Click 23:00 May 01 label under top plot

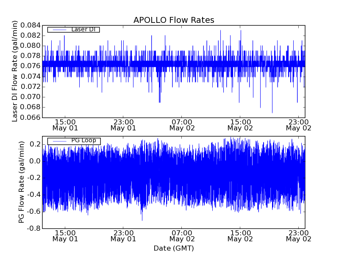(123, 124)
